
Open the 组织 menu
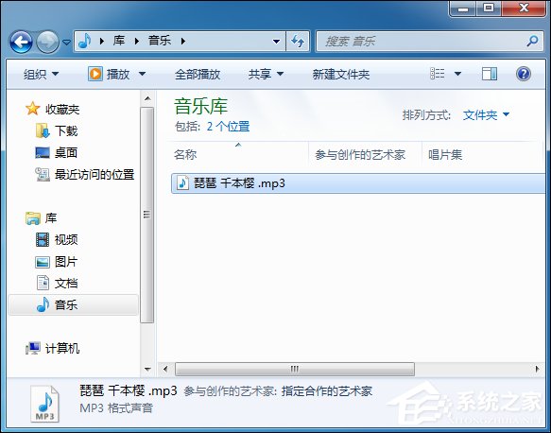(x=41, y=74)
